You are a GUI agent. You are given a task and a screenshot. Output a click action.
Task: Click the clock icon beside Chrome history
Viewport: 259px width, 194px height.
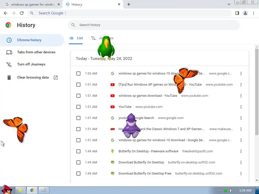[9, 40]
